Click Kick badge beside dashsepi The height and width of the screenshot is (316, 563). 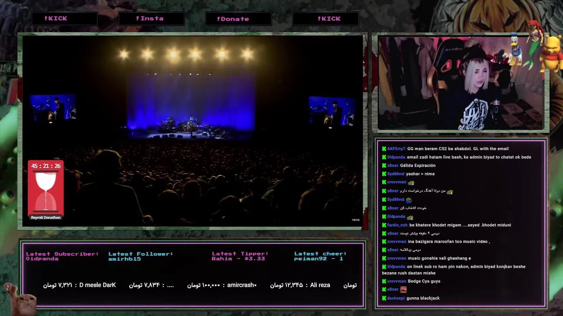pos(384,298)
